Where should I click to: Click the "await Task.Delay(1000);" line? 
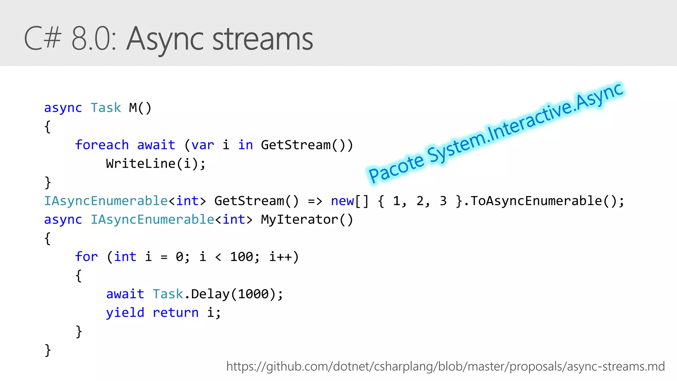coord(195,294)
